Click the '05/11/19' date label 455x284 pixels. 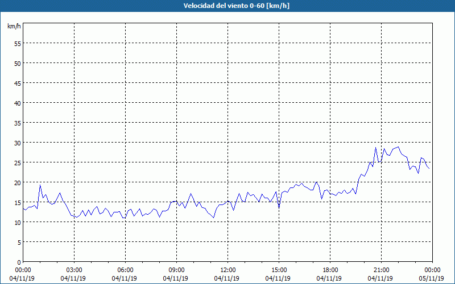click(x=431, y=278)
